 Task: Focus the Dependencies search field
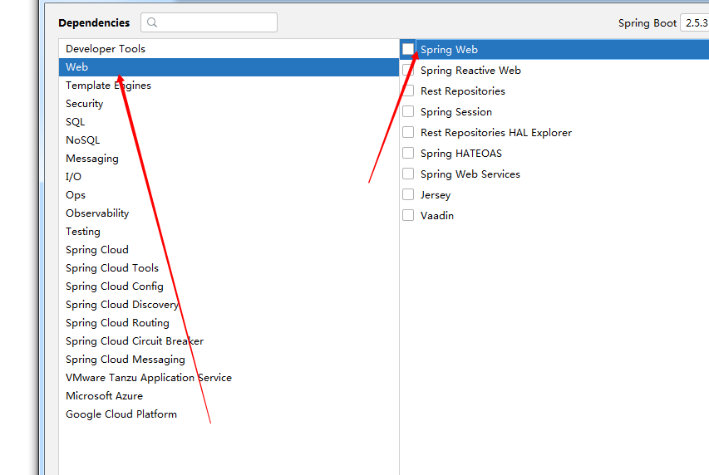click(x=209, y=22)
